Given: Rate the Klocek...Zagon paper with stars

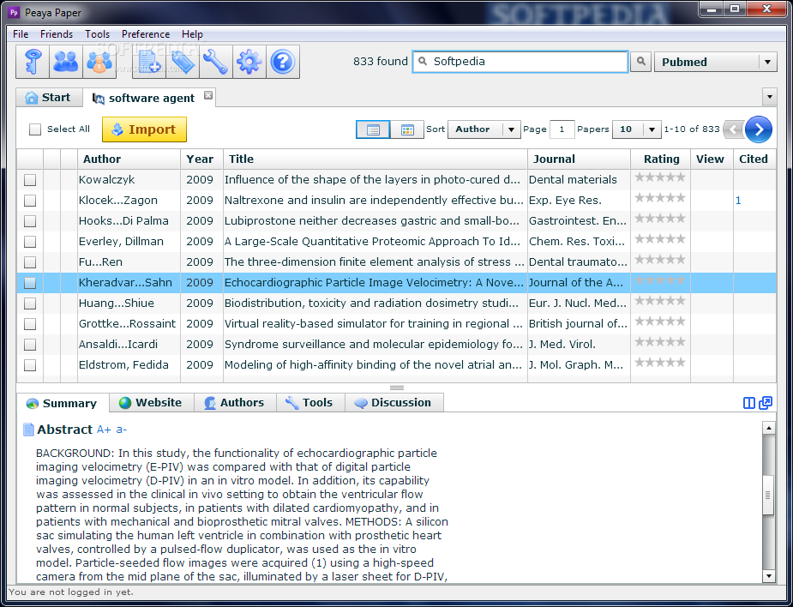Looking at the screenshot, I should pos(660,198).
